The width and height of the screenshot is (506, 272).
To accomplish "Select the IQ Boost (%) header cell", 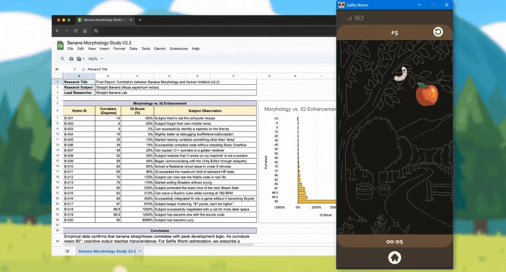I will [x=138, y=111].
